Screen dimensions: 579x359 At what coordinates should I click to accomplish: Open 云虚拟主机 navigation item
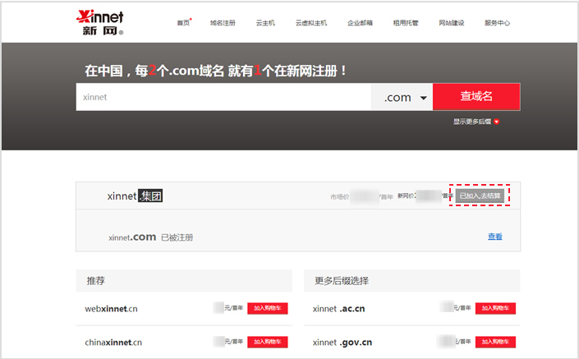(x=311, y=23)
